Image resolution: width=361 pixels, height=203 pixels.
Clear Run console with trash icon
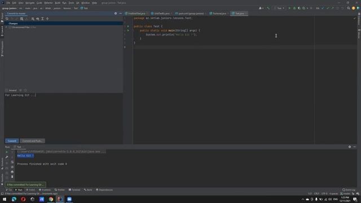(x=12, y=176)
